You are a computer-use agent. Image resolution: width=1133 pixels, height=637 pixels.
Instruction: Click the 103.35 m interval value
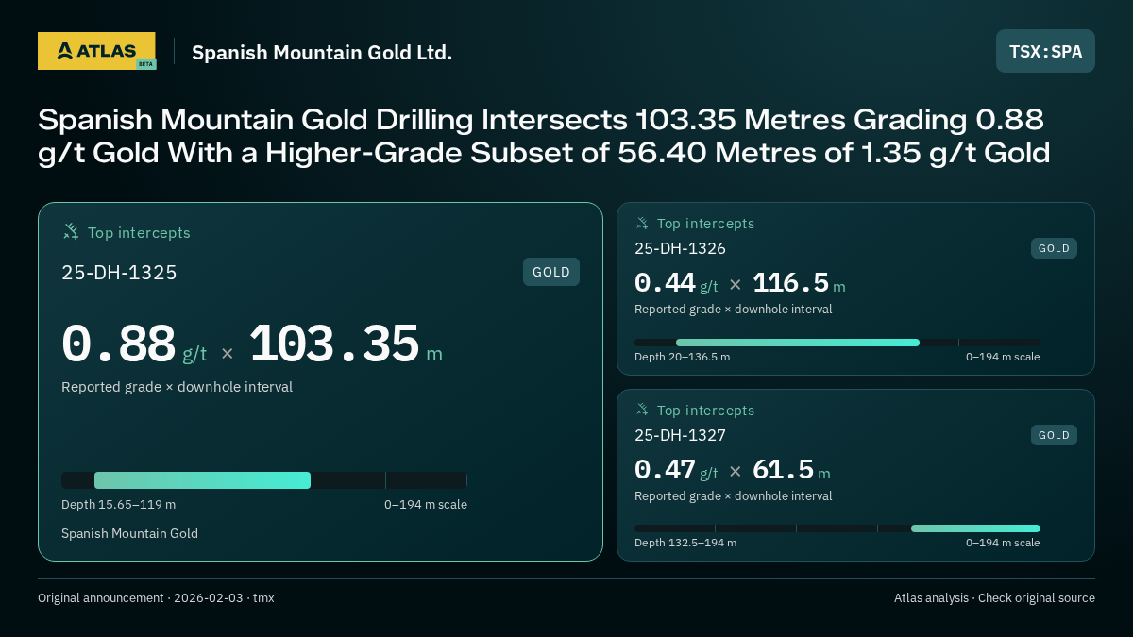pyautogui.click(x=346, y=344)
